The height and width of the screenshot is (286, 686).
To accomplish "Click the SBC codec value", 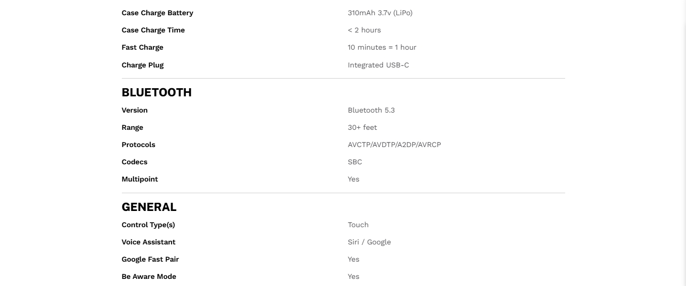I will (x=354, y=162).
